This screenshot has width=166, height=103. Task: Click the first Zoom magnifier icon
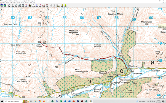(x=13, y=5)
